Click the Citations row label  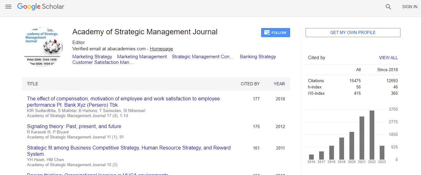click(316, 81)
